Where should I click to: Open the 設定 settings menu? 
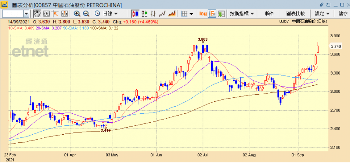coord(322,14)
